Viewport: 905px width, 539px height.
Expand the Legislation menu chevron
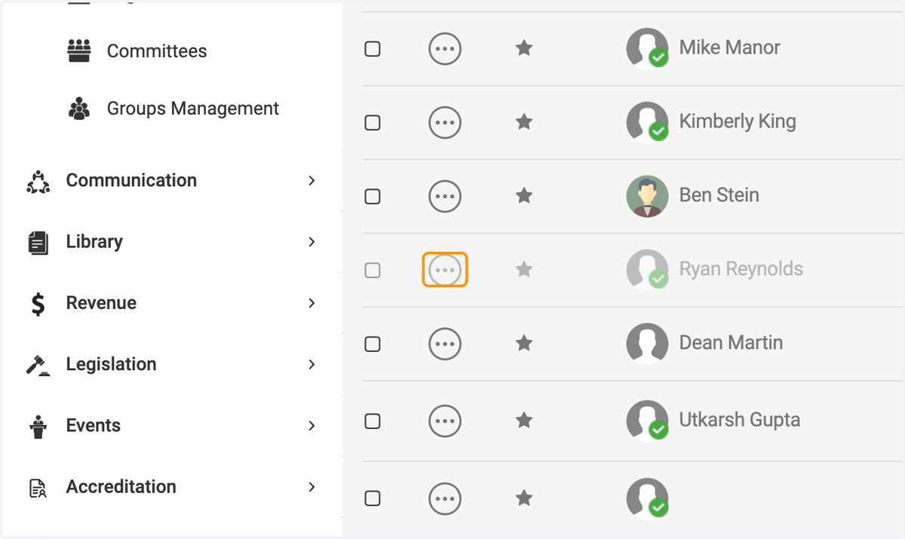coord(311,364)
